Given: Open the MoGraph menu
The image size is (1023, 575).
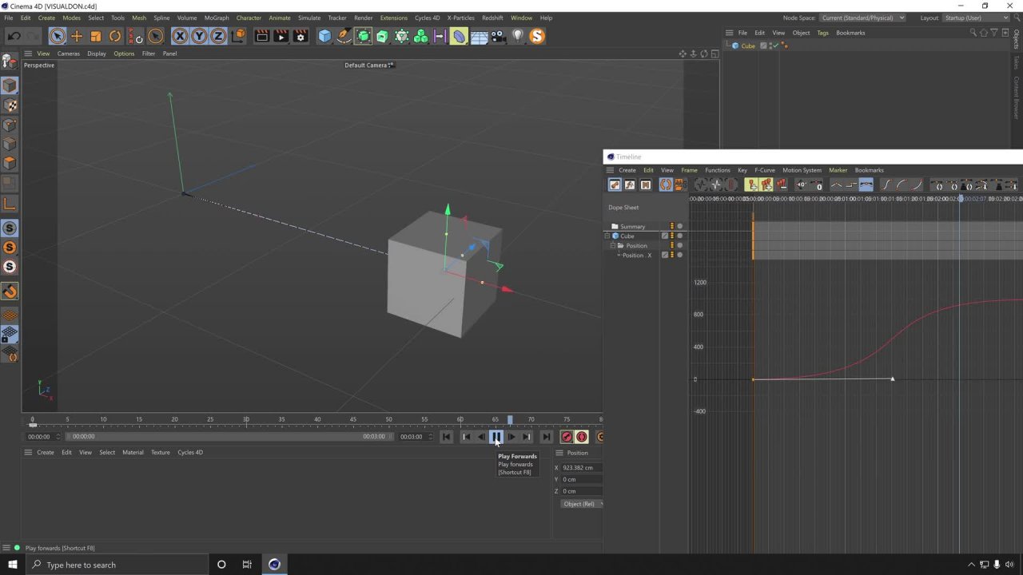Looking at the screenshot, I should click(216, 18).
